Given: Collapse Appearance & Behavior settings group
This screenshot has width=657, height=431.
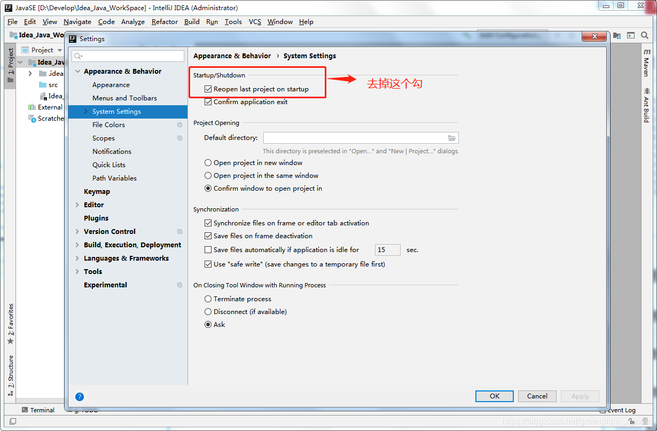Looking at the screenshot, I should [x=78, y=72].
